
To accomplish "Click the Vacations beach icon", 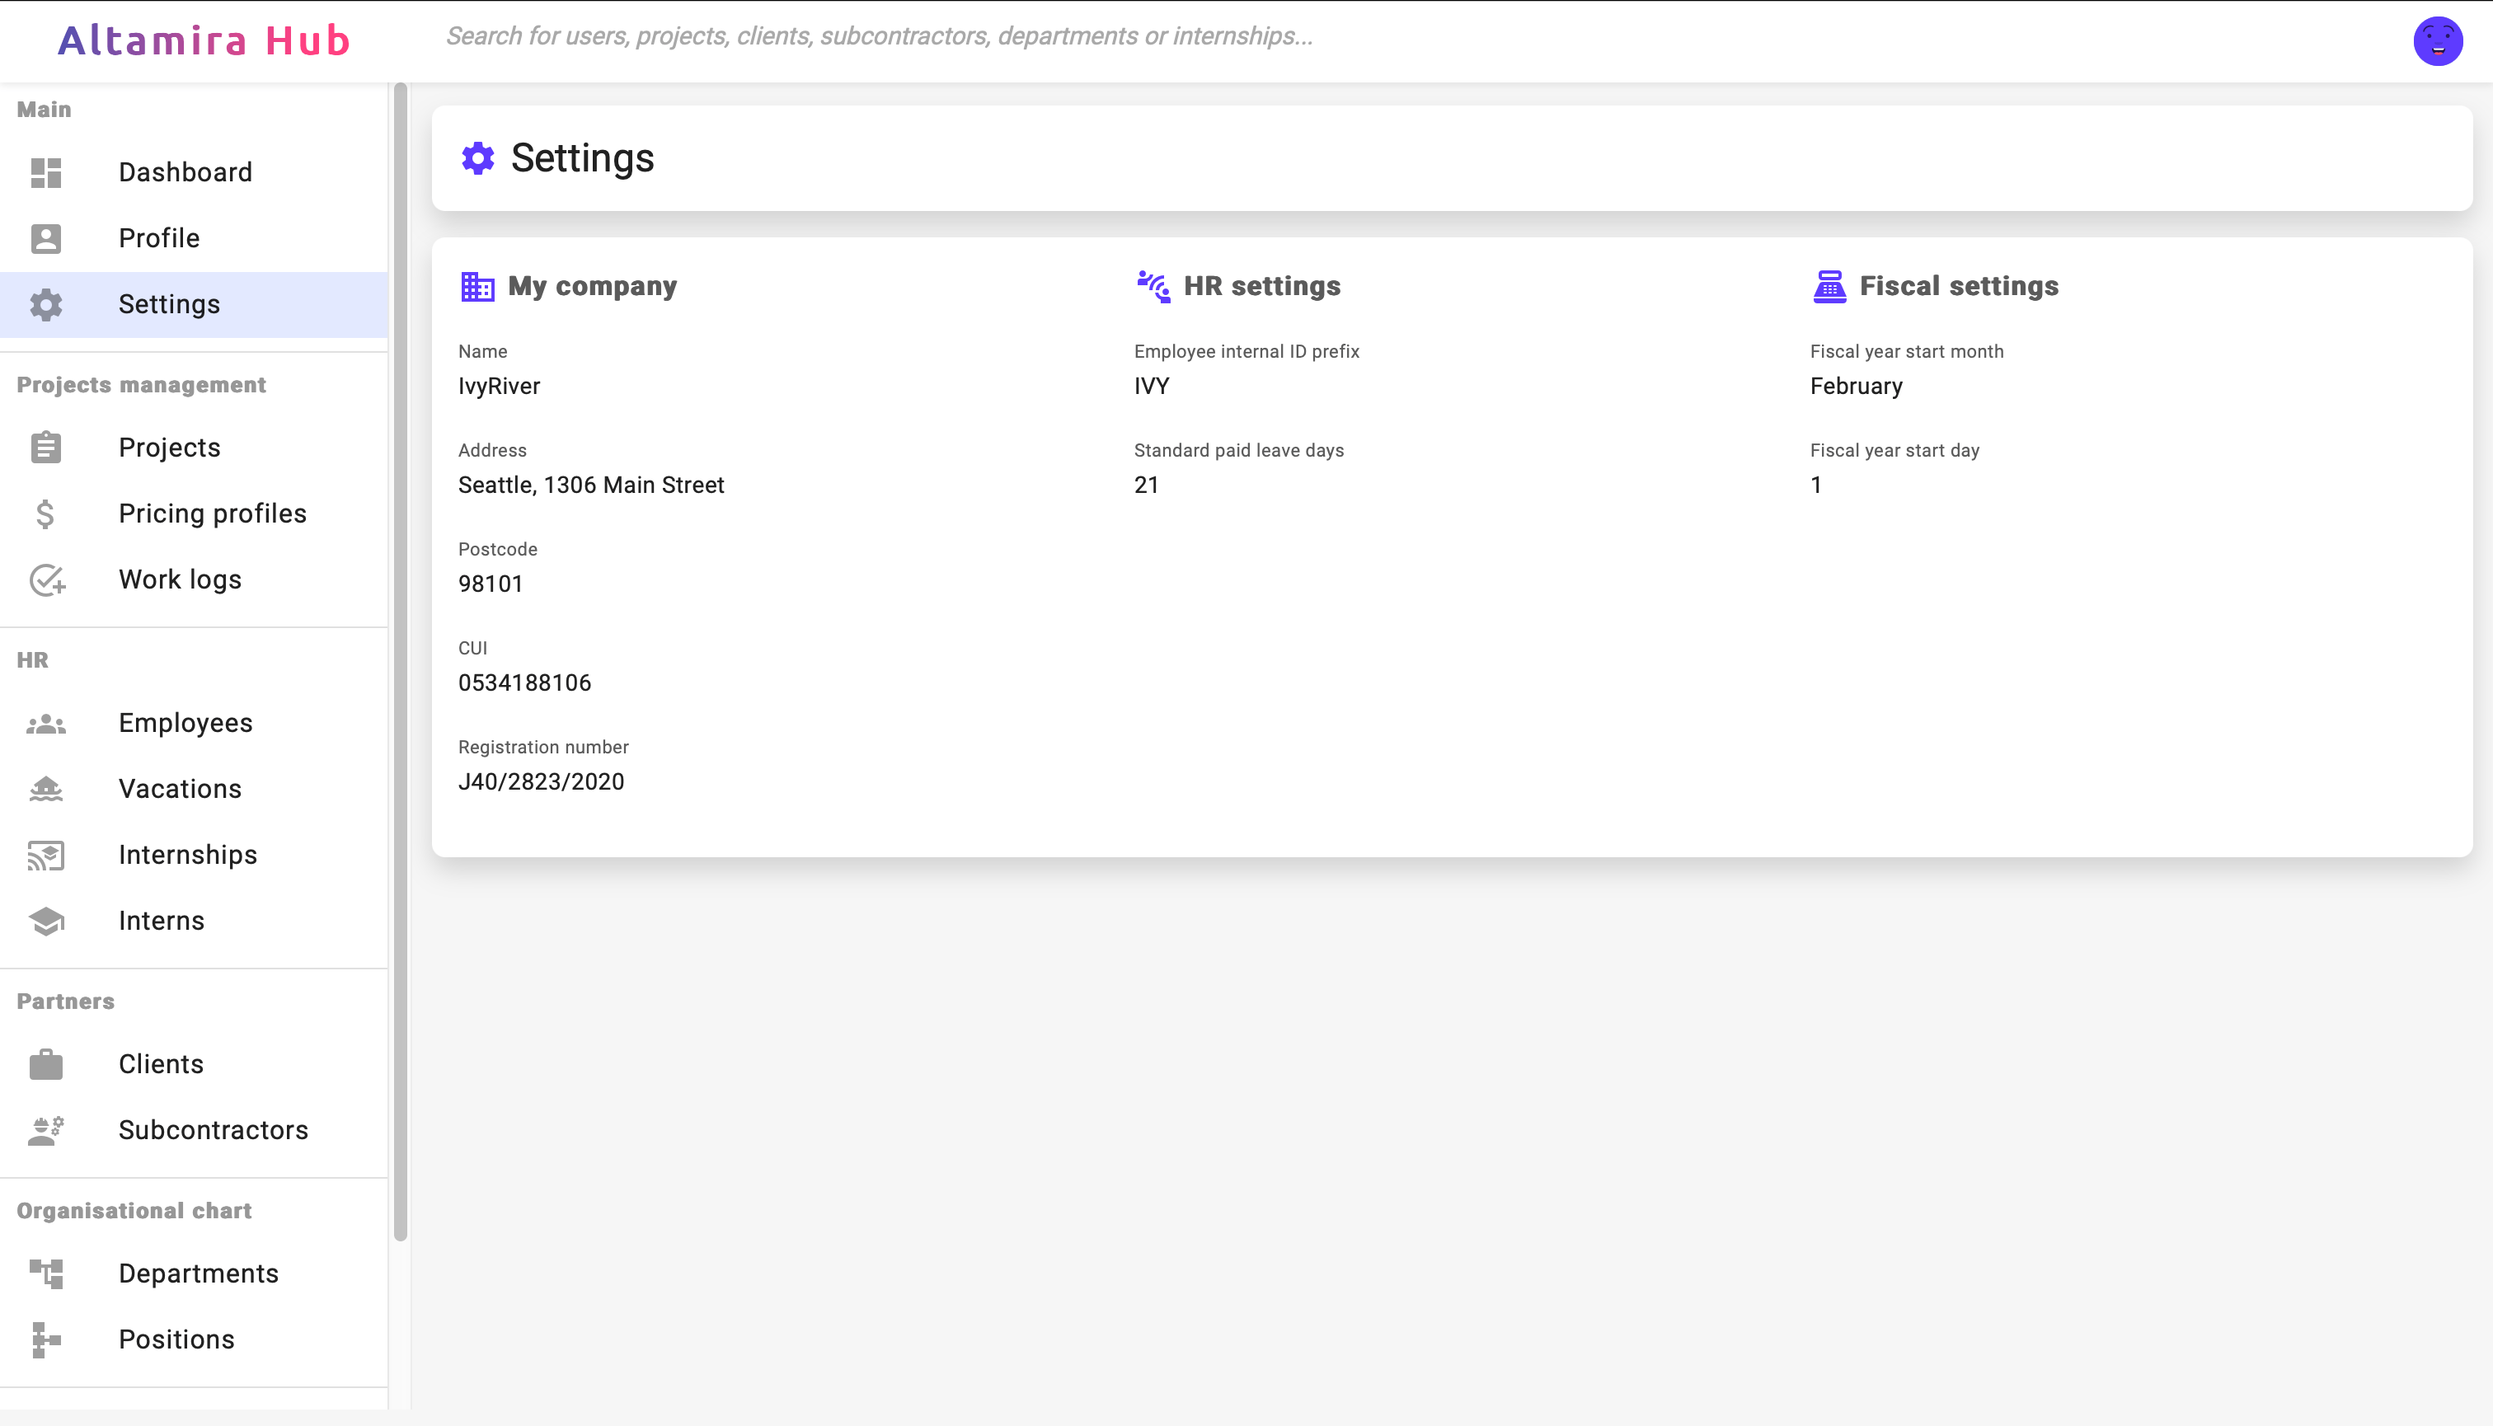I will [45, 790].
